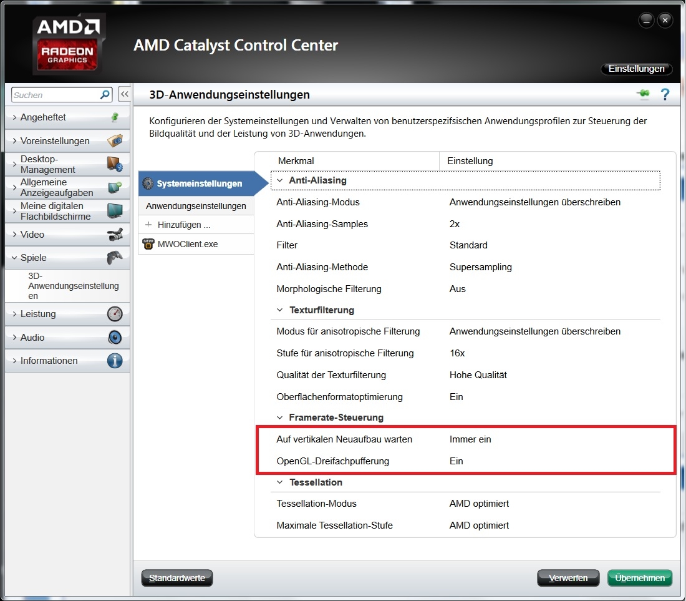Expand the Angeheftet section
This screenshot has height=601, width=686.
pos(14,117)
